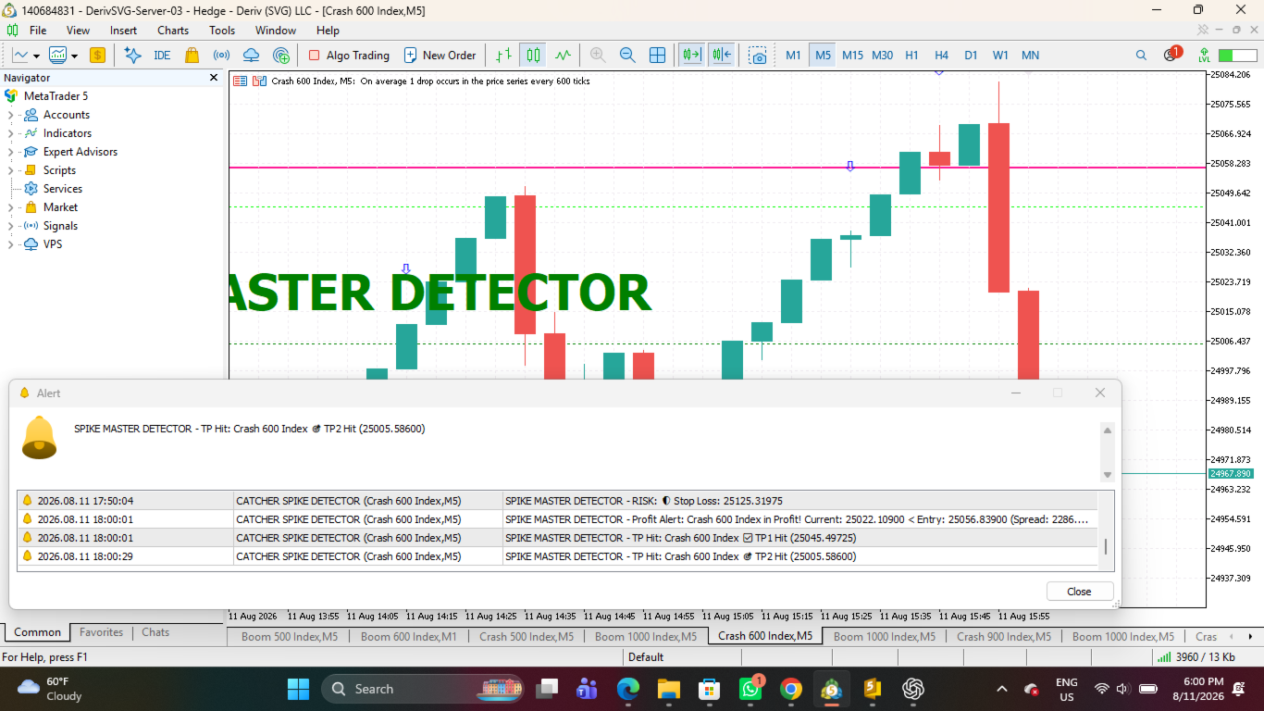Select the TP1 Hit (25045.49725) alert row
The width and height of the screenshot is (1264, 711).
tap(559, 538)
